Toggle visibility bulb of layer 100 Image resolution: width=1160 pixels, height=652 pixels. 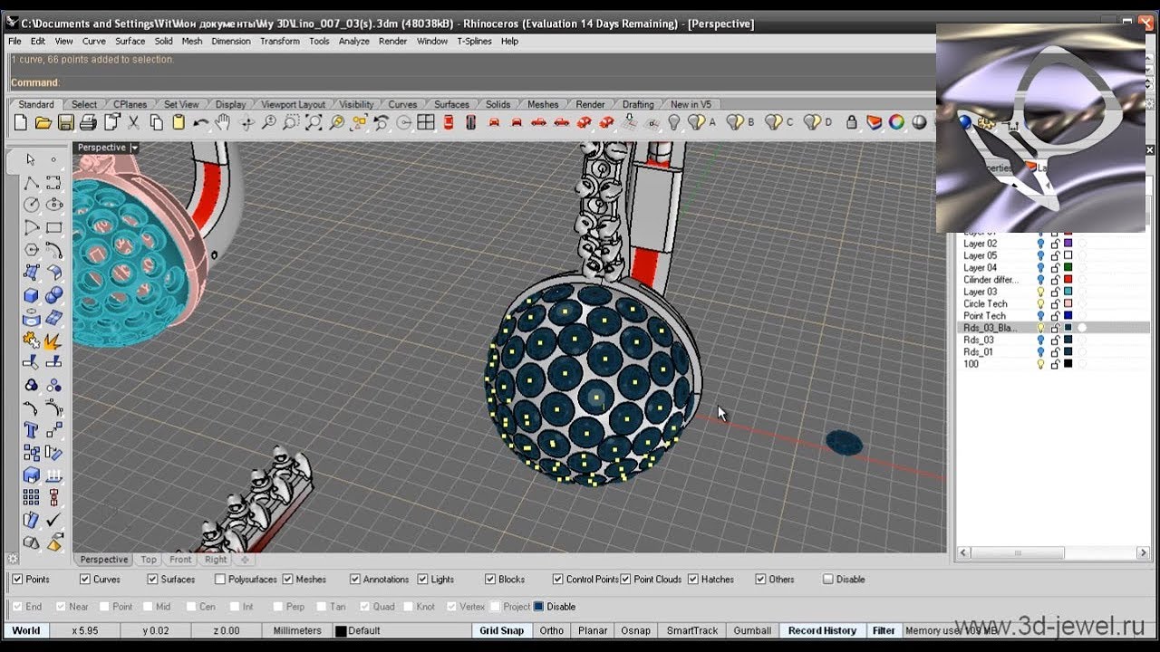click(1040, 364)
